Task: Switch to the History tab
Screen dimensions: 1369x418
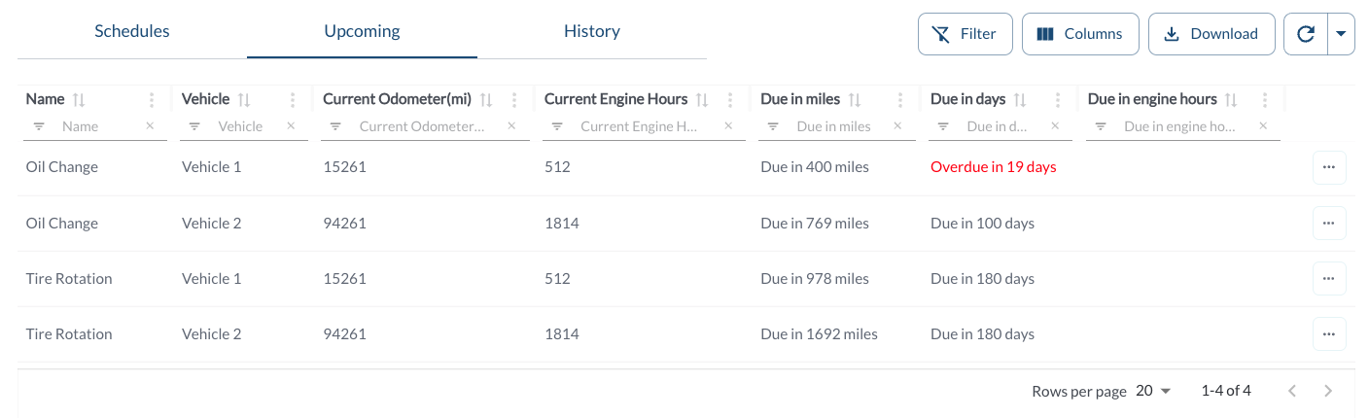Action: [591, 31]
